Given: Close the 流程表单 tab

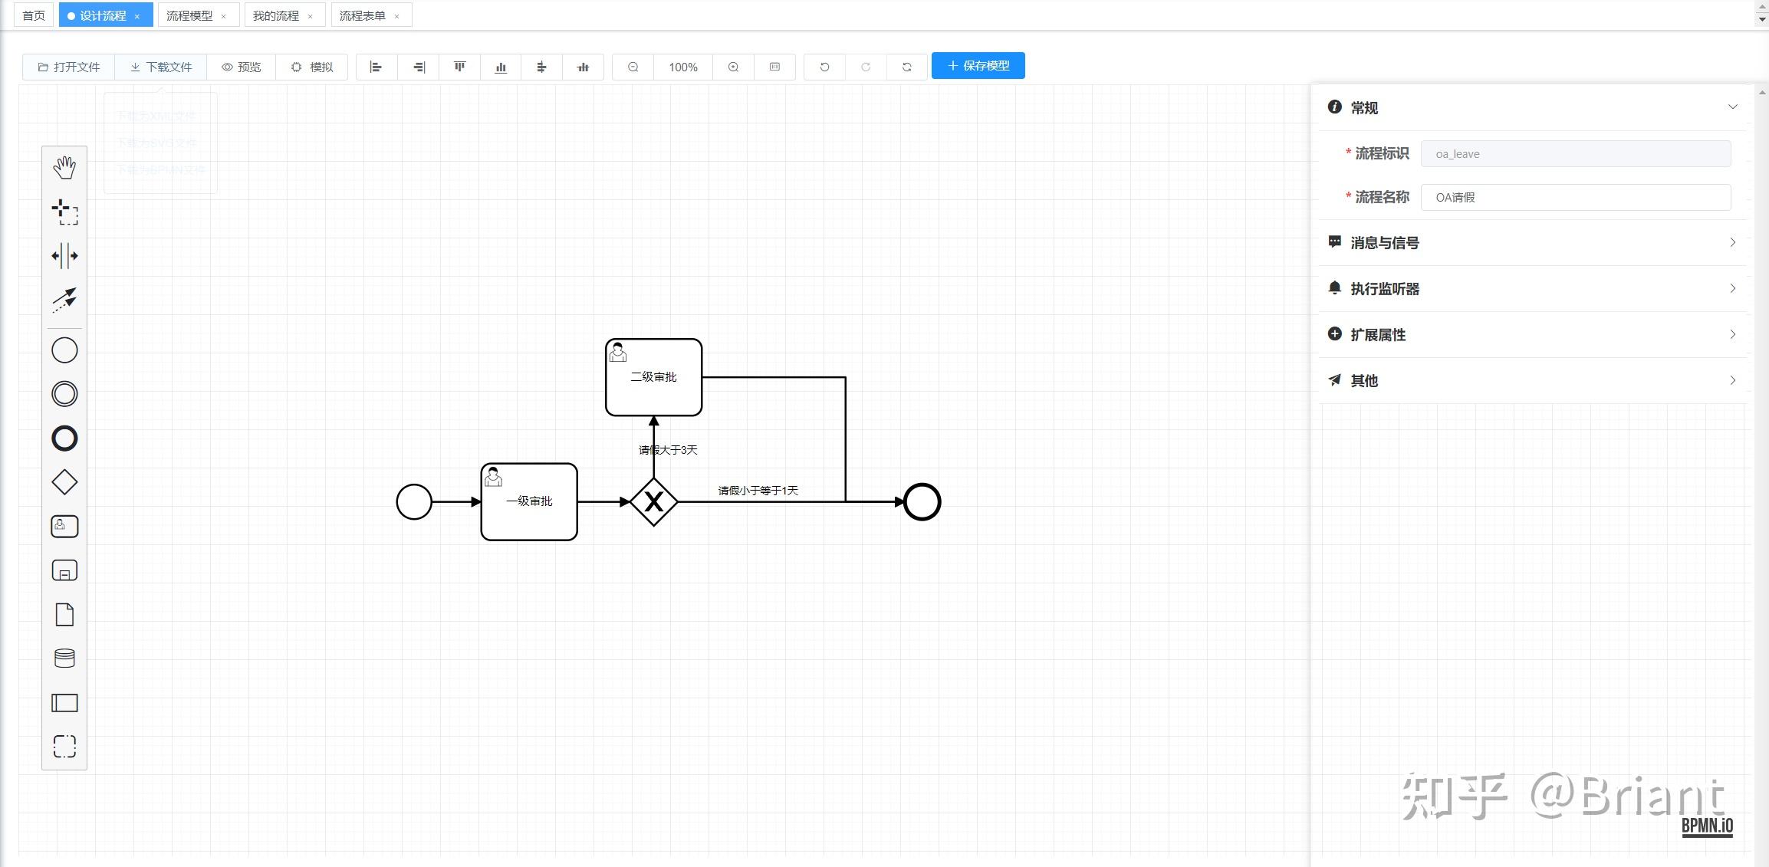Looking at the screenshot, I should [x=396, y=16].
